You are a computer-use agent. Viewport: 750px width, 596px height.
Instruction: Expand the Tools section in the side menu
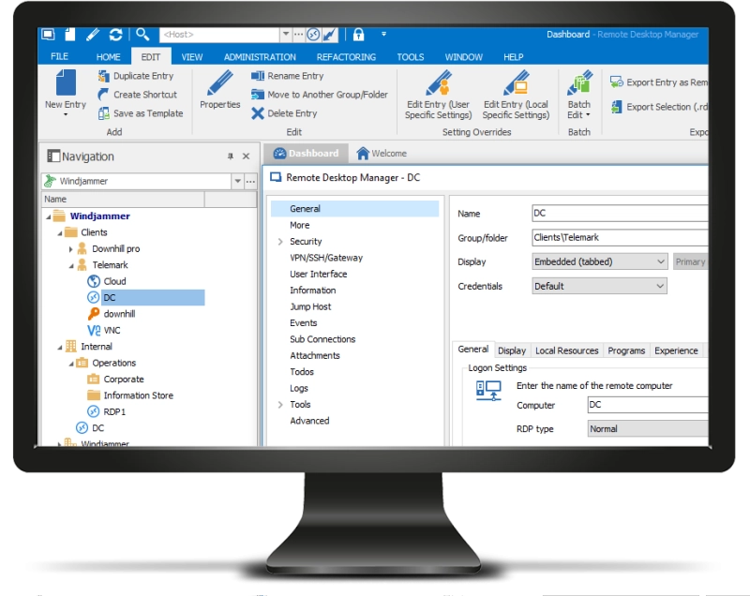(x=280, y=405)
